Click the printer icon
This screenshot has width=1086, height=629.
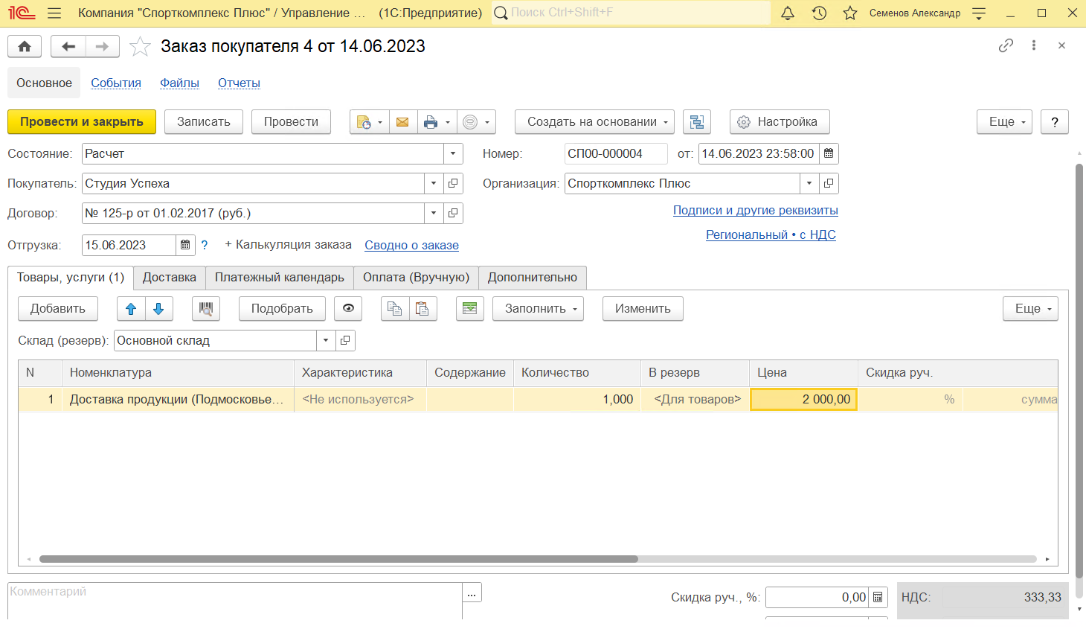(430, 122)
